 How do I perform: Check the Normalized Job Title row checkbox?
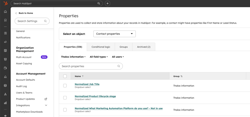[x=65, y=86]
